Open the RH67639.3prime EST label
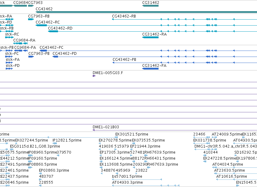The width and height of the screenshot is (257, 187). tap(163, 165)
